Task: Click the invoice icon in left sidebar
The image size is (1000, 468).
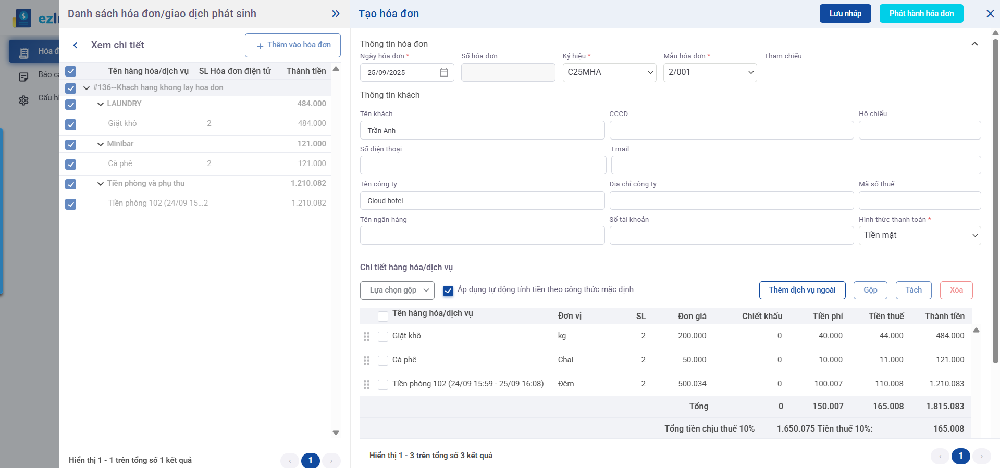Action: (x=23, y=53)
